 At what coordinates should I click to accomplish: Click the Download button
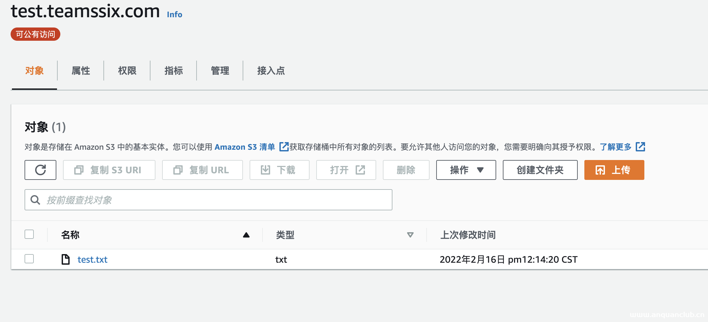point(279,170)
